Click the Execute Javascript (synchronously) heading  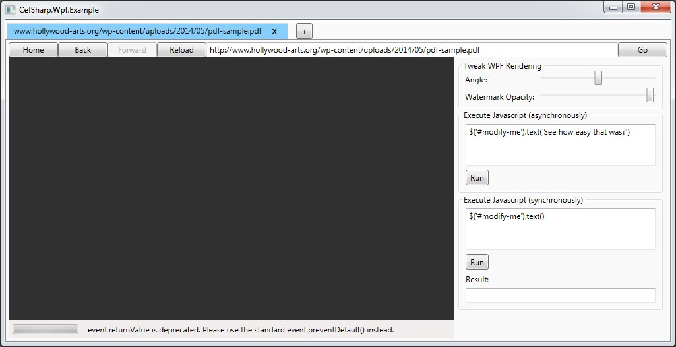click(524, 200)
